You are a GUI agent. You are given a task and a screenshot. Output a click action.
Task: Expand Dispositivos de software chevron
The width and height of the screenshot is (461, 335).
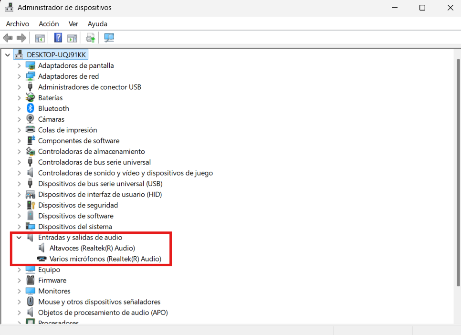(19, 216)
